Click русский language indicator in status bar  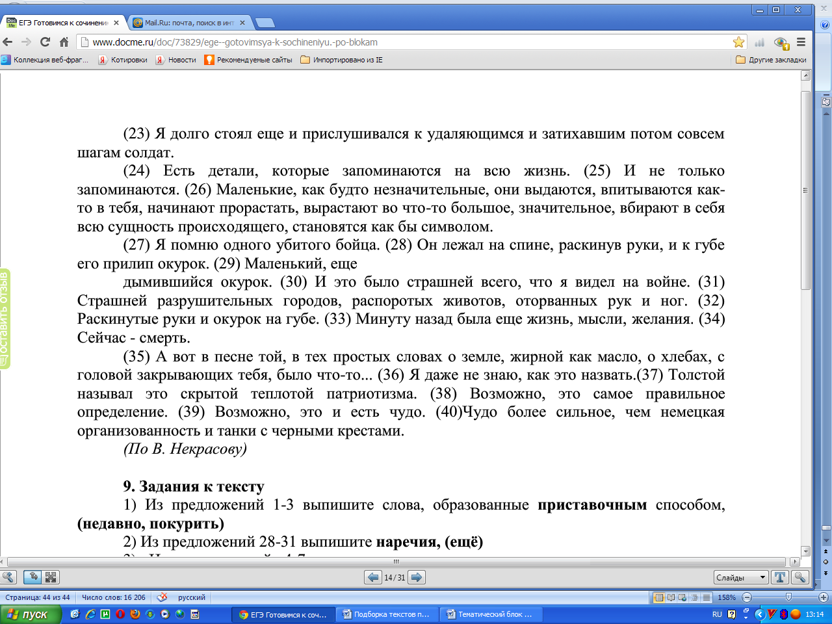point(192,597)
